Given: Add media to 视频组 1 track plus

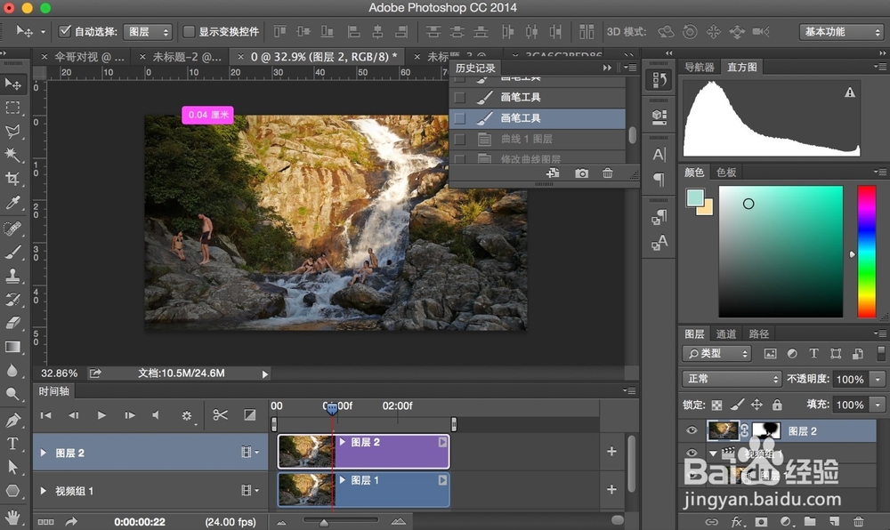Looking at the screenshot, I should pos(611,488).
